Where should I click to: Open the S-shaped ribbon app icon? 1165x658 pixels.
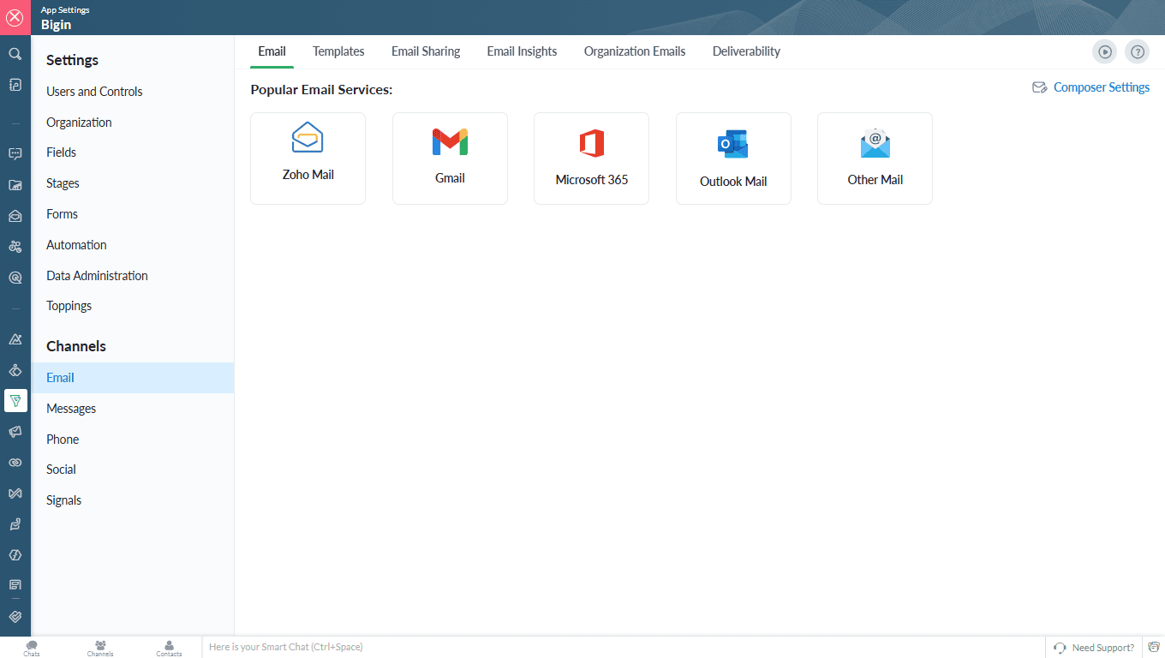(15, 524)
